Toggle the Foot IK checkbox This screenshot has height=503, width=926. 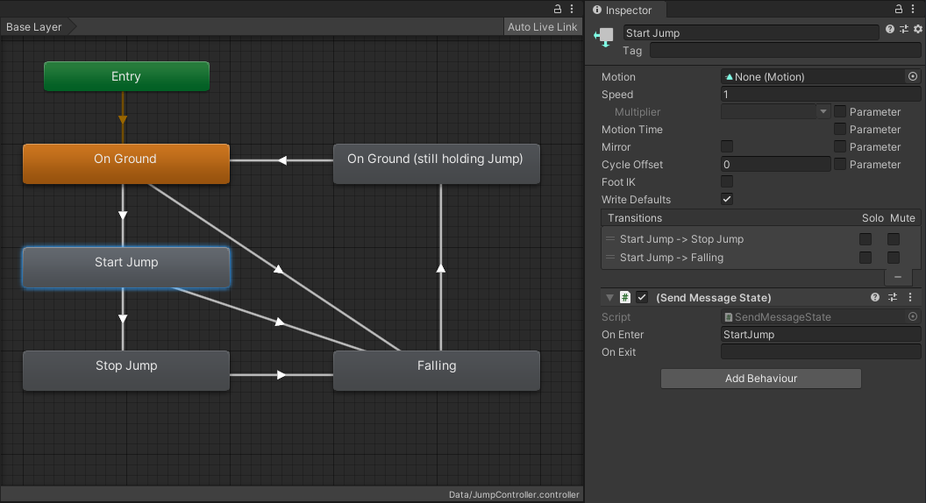click(x=727, y=181)
